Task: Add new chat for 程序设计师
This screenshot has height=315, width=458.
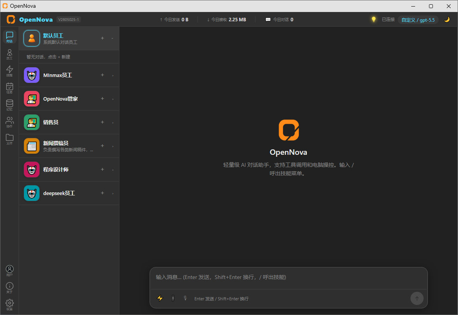Action: (x=102, y=169)
